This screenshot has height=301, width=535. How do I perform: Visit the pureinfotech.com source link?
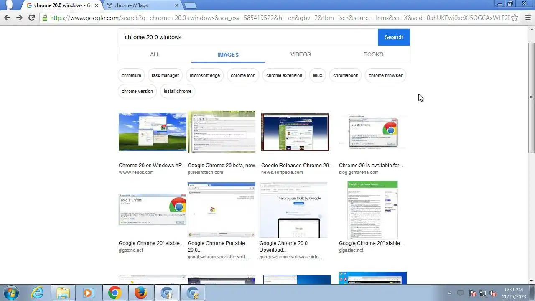[x=205, y=172]
